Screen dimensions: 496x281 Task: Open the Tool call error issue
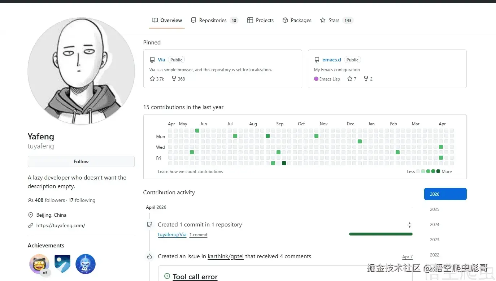(195, 277)
